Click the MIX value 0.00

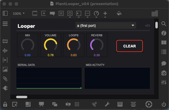pyautogui.click(x=28, y=55)
